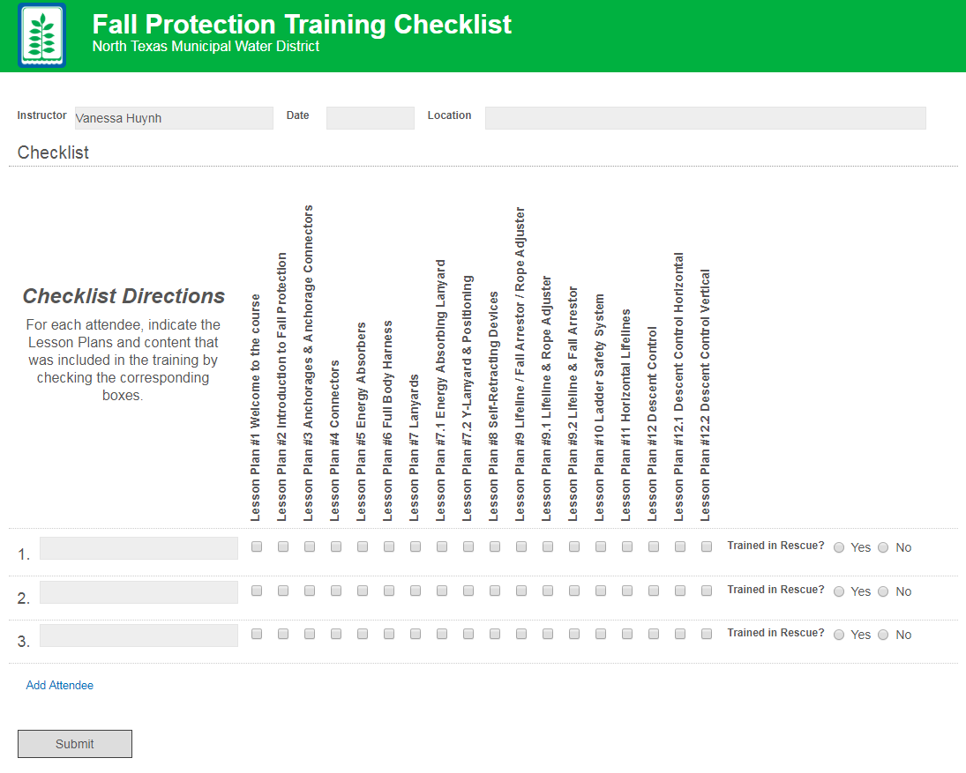Viewport: 966px width, 773px height.
Task: Select No for Trained in Rescue, attendee 2
Action: 883,591
